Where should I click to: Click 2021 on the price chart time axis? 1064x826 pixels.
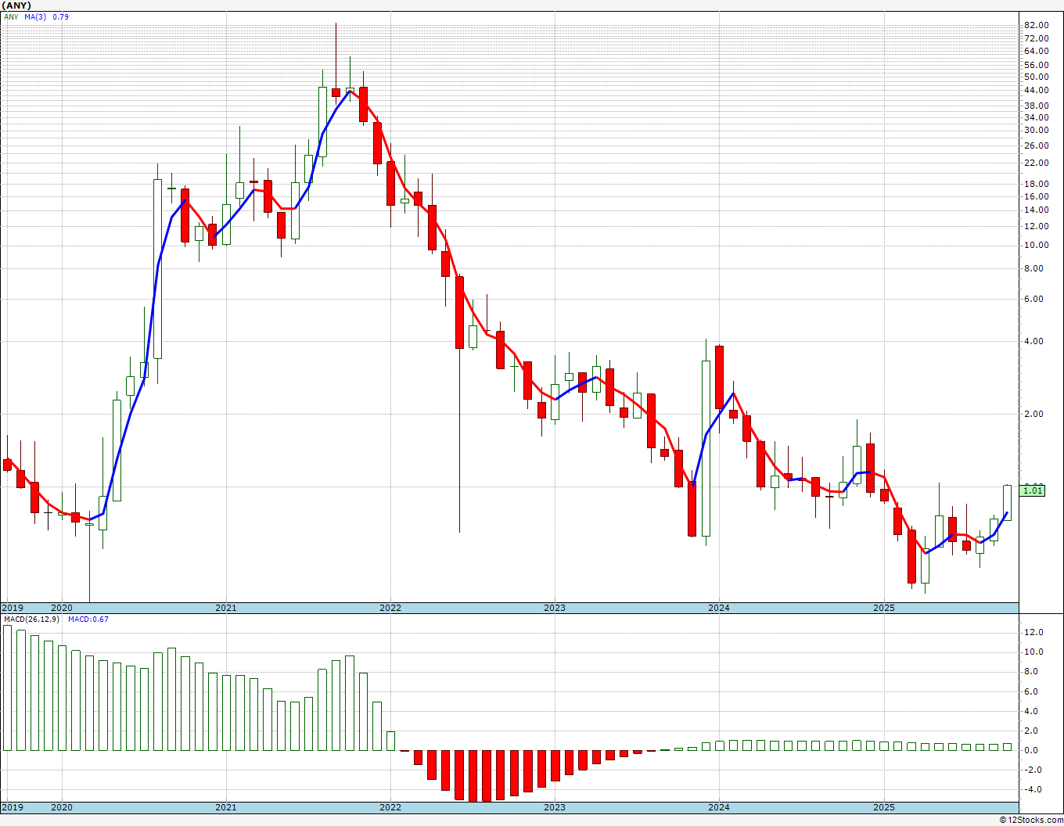[226, 609]
